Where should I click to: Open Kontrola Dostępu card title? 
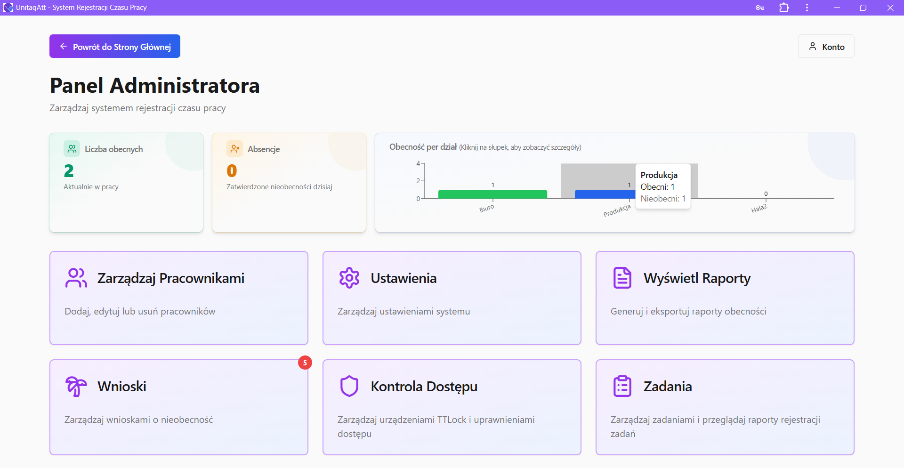[x=424, y=386]
